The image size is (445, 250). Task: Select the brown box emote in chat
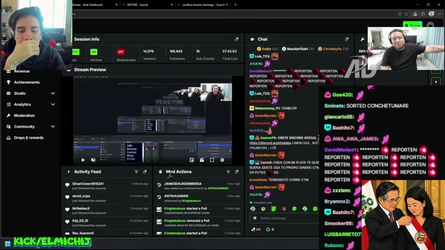tap(284, 209)
